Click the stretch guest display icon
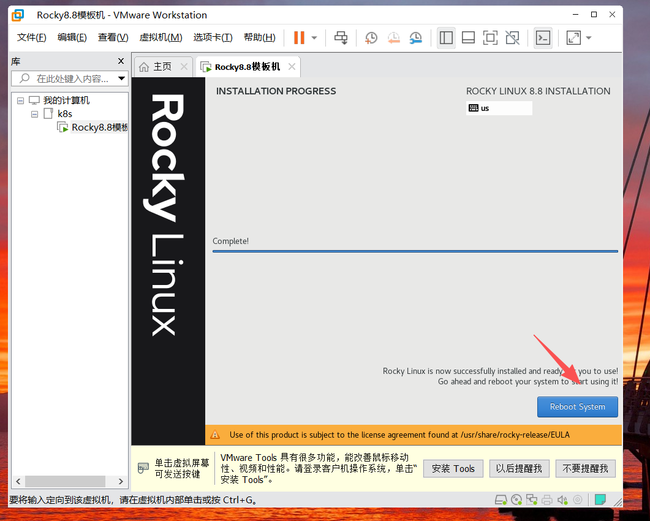The width and height of the screenshot is (650, 521). point(573,38)
